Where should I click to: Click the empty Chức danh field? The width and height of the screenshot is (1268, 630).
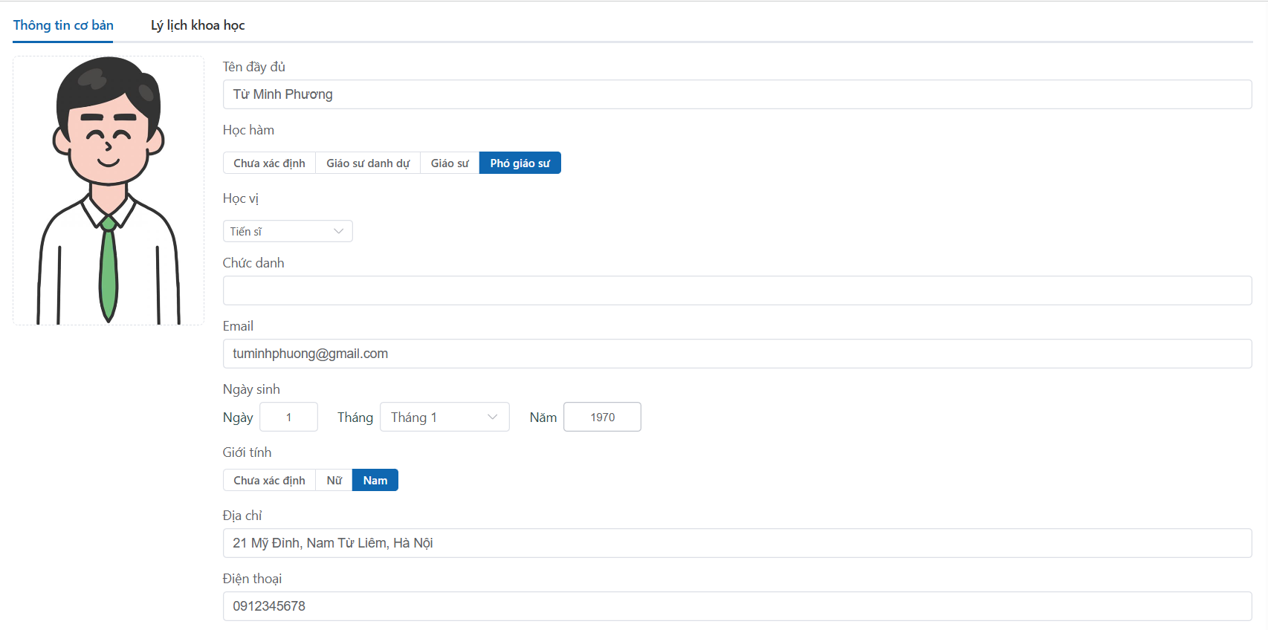coord(737,290)
